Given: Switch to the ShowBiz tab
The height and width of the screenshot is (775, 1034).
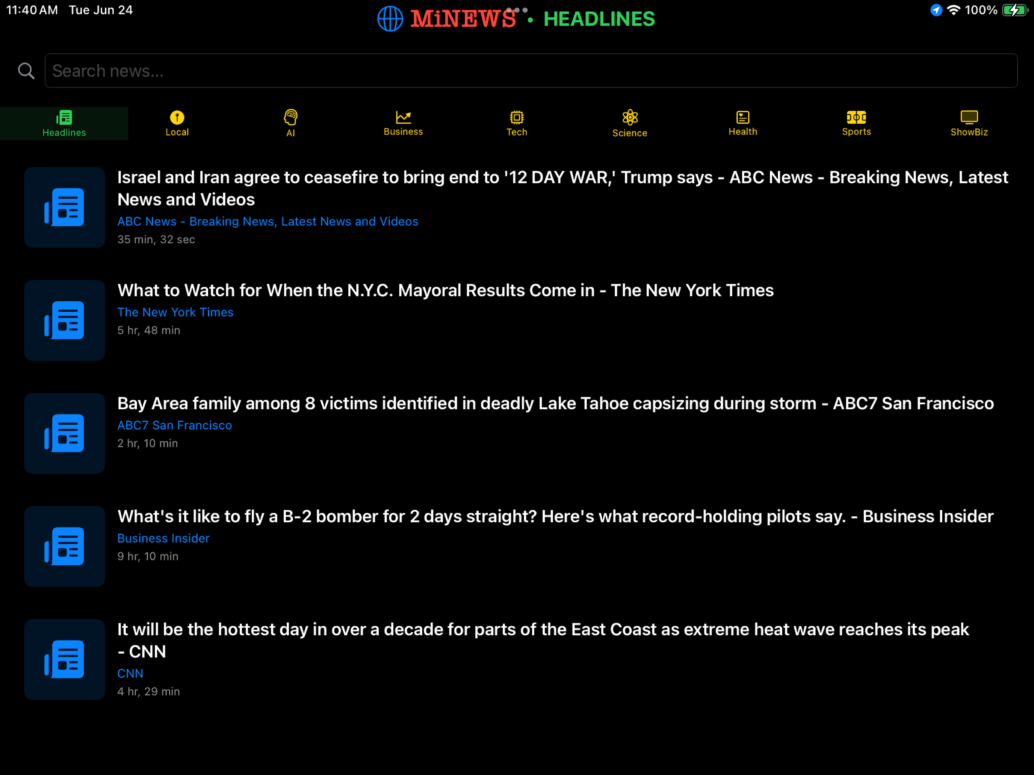Looking at the screenshot, I should (x=969, y=124).
